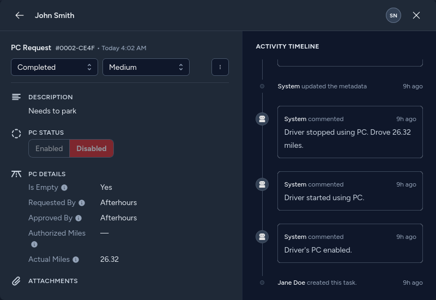Click the info icon next to Requested By
The height and width of the screenshot is (300, 436).
point(81,203)
